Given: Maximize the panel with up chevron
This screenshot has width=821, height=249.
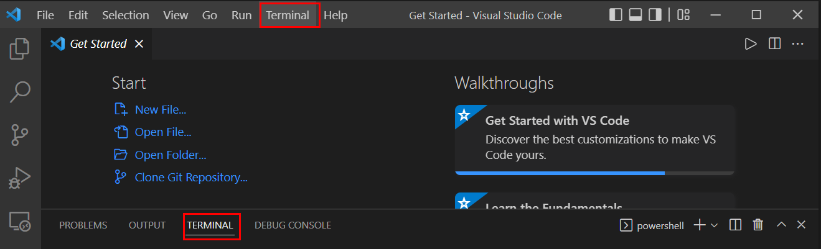Looking at the screenshot, I should coord(782,225).
